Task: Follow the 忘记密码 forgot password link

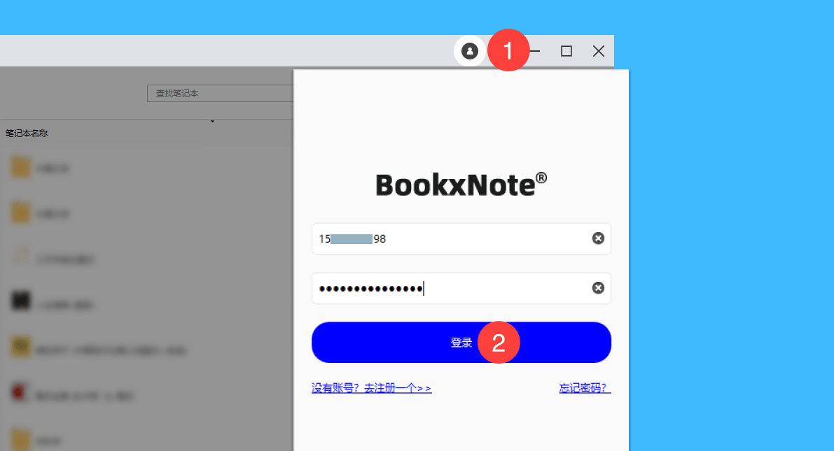Action: pyautogui.click(x=585, y=388)
